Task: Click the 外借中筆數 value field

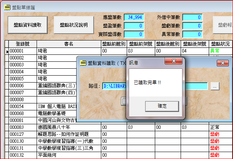Action: [193, 17]
